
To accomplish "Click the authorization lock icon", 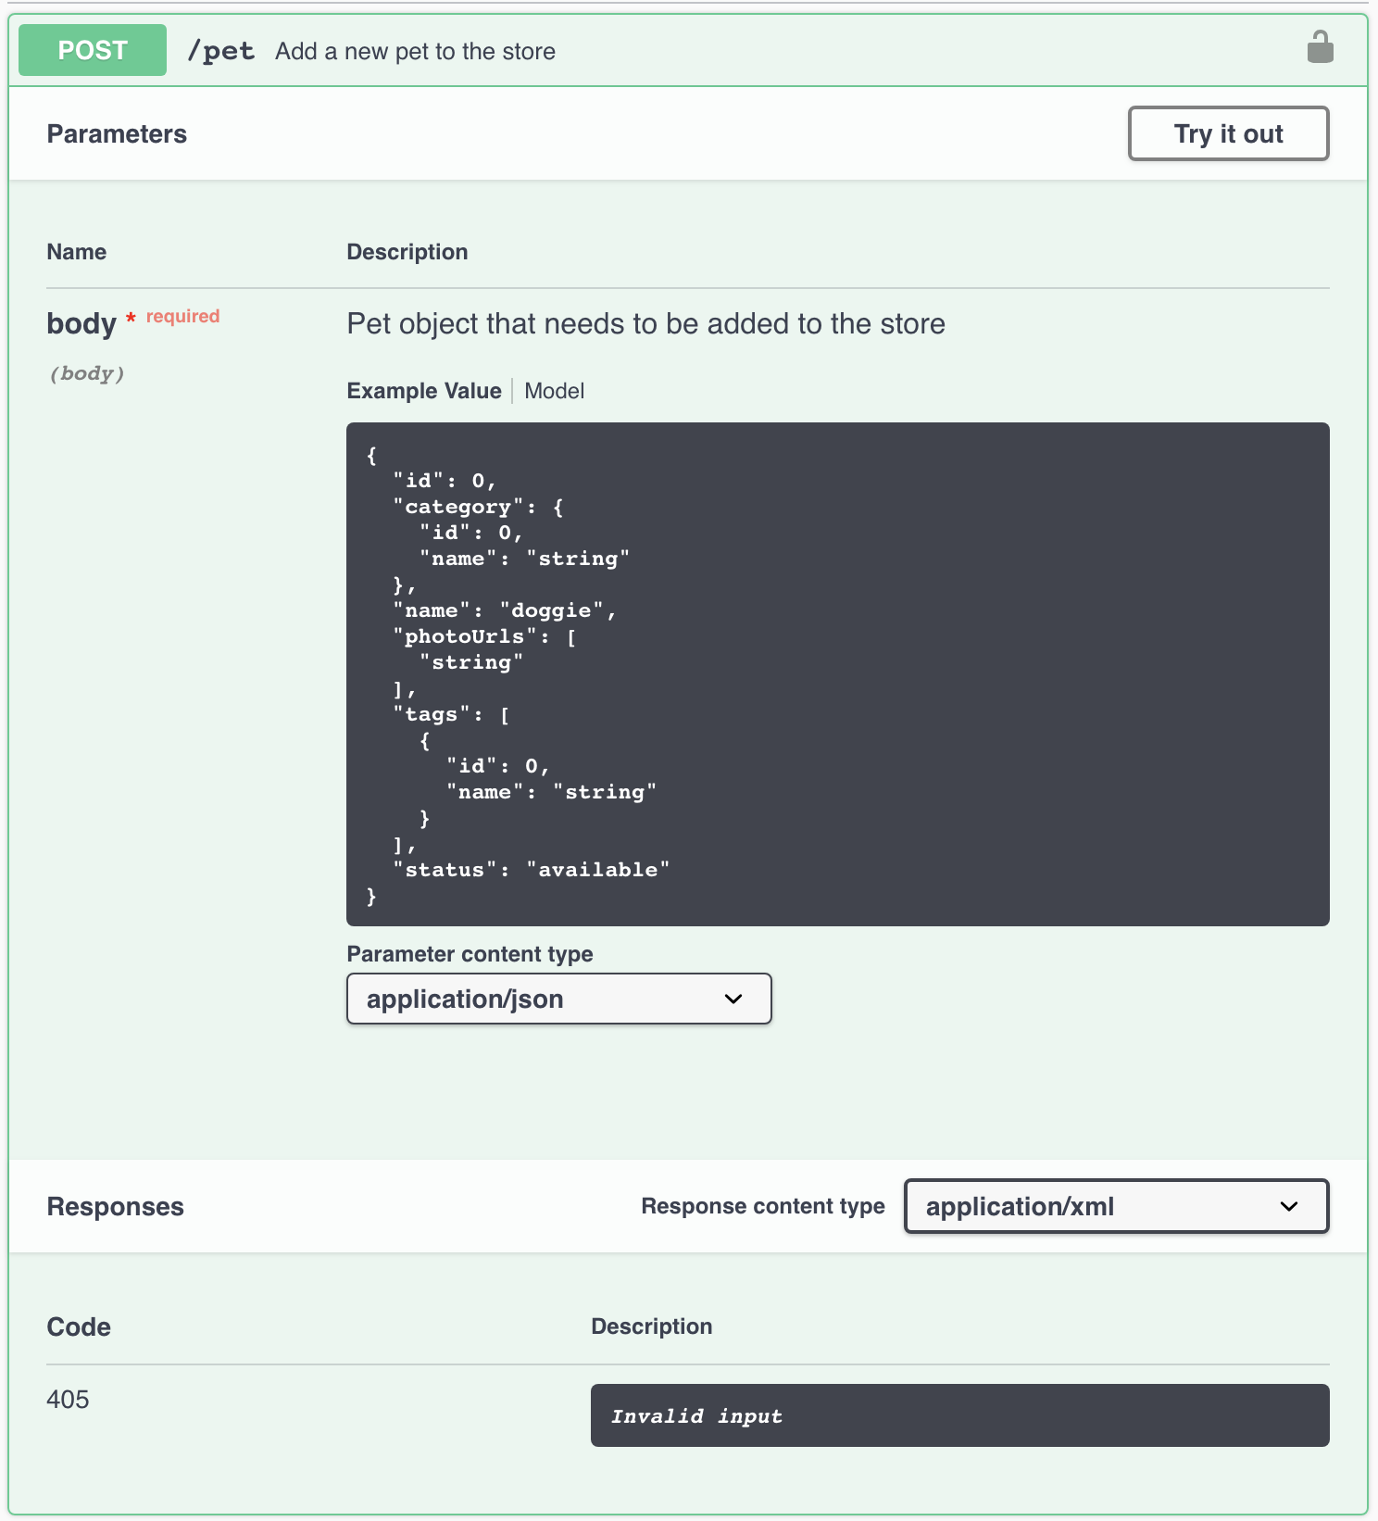I will (x=1320, y=47).
